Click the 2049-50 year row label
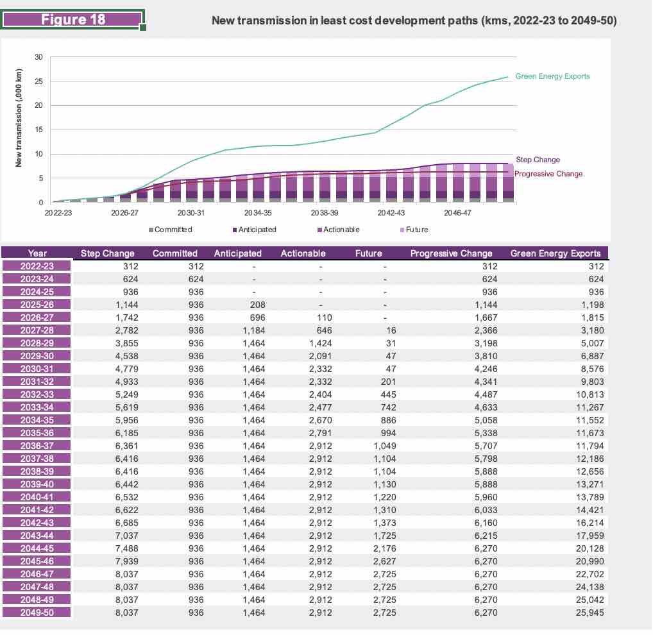Viewport: 653px width, 635px height. click(37, 613)
